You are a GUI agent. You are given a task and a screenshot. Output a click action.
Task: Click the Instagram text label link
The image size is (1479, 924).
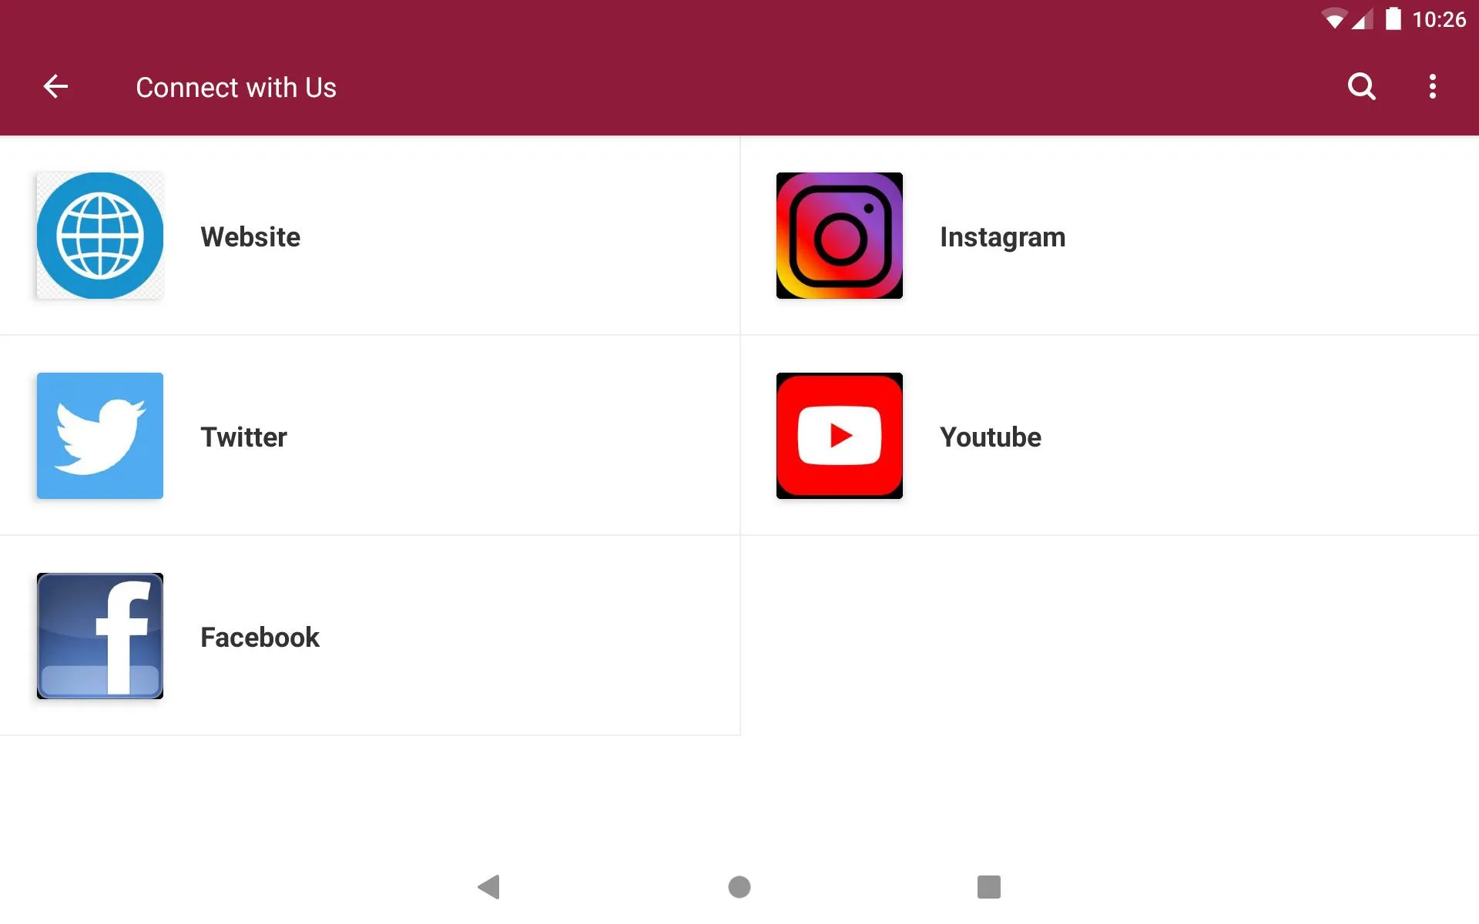tap(1002, 236)
